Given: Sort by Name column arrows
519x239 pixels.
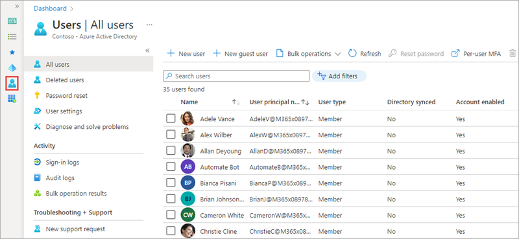Looking at the screenshot, I should (236, 102).
